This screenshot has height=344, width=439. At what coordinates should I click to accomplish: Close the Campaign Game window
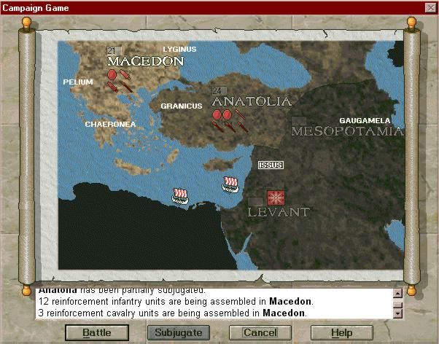coord(430,7)
